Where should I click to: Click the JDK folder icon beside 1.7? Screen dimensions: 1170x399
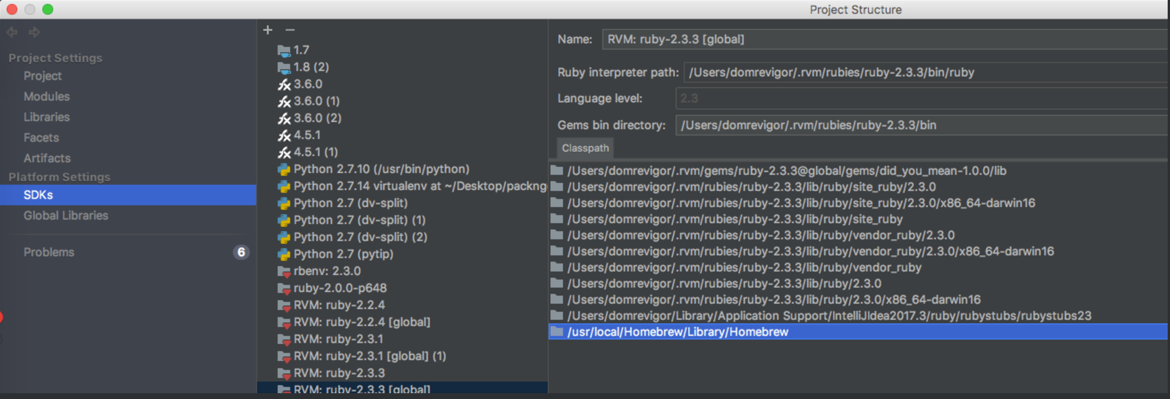(x=284, y=51)
